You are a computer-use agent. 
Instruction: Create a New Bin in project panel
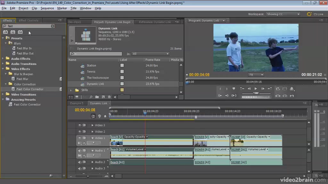97,97
